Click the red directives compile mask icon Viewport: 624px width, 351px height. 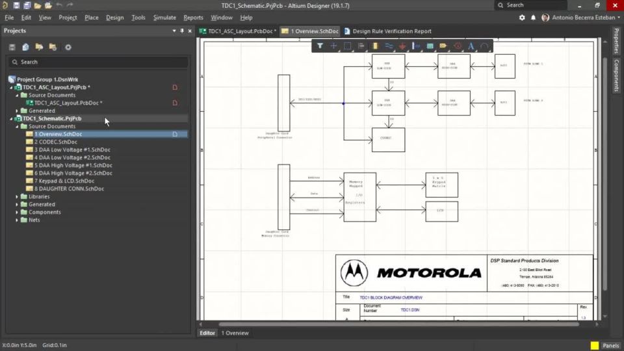[458, 46]
